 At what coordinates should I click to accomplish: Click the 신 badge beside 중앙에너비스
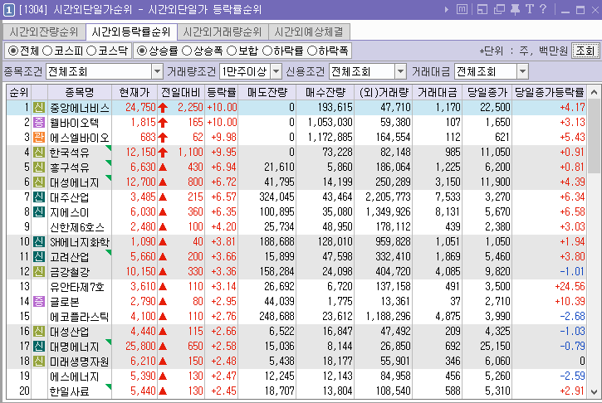pyautogui.click(x=39, y=108)
